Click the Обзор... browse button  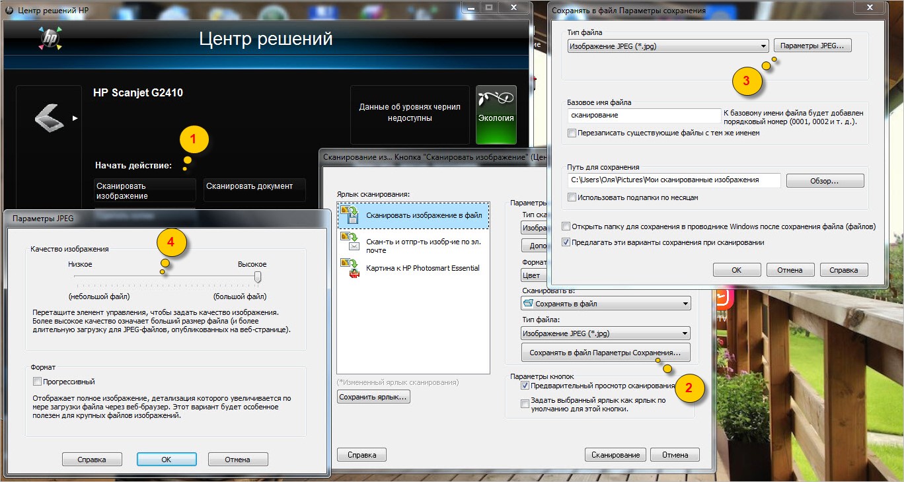[x=825, y=180]
